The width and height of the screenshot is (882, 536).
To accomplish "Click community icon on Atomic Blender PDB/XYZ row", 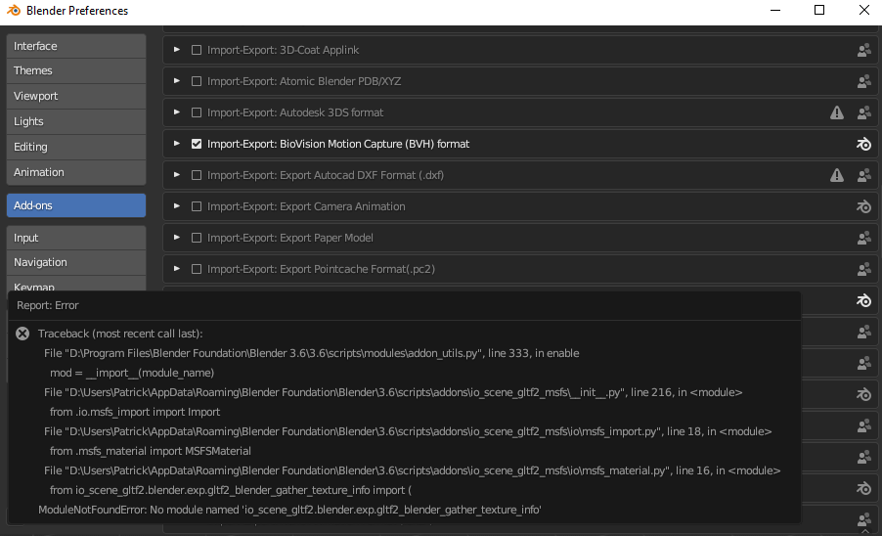I will (x=864, y=81).
